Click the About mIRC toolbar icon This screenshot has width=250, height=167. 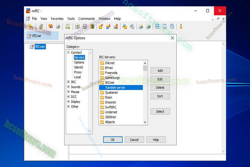tap(181, 26)
